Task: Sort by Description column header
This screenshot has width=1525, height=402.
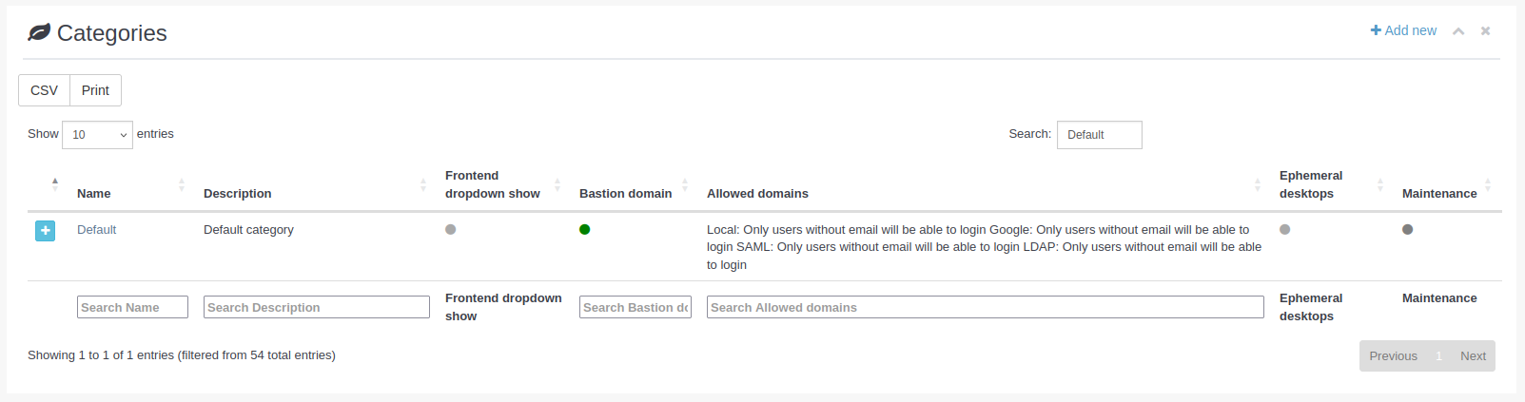Action: pyautogui.click(x=238, y=193)
